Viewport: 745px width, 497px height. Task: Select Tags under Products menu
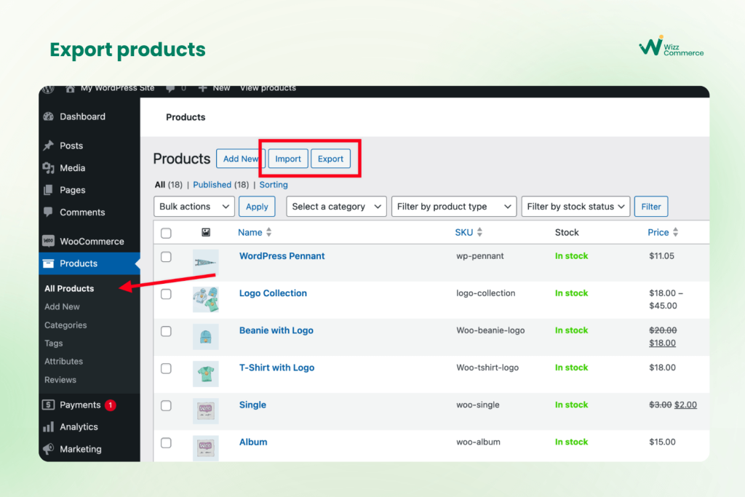pos(54,343)
